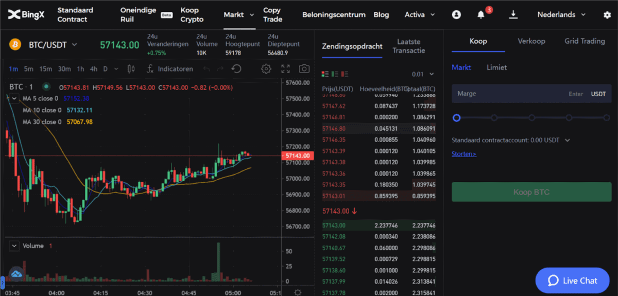Open the user account profile icon
618x296 pixels.
(456, 15)
